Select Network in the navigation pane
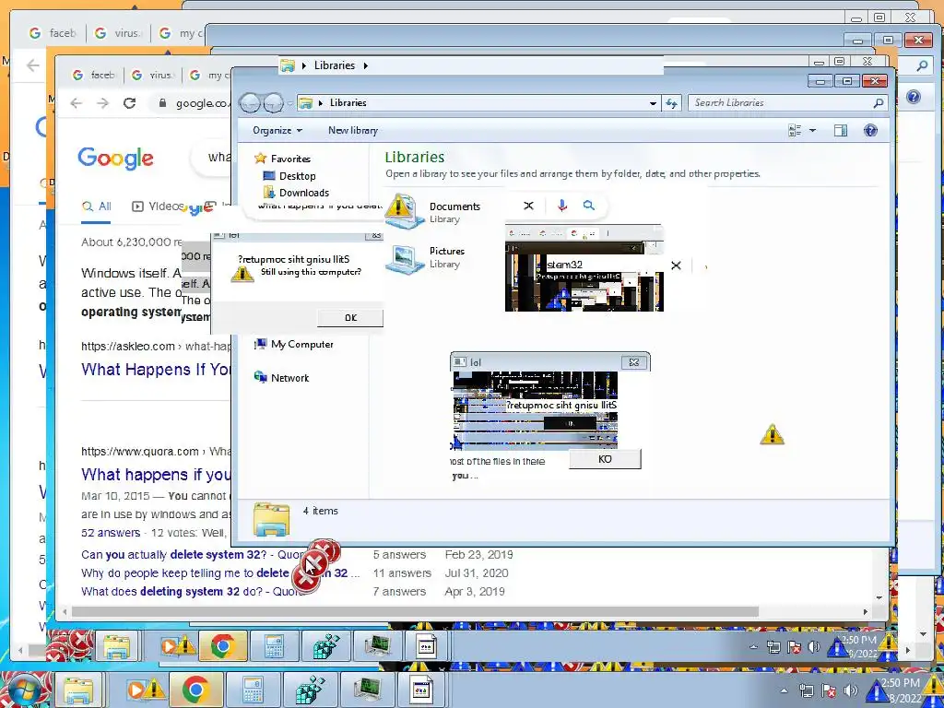 (282, 377)
